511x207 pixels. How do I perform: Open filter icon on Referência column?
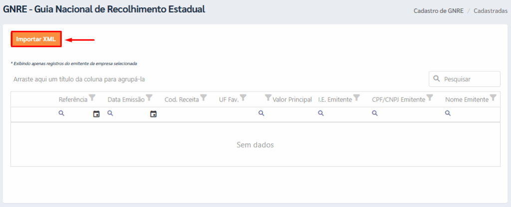92,97
